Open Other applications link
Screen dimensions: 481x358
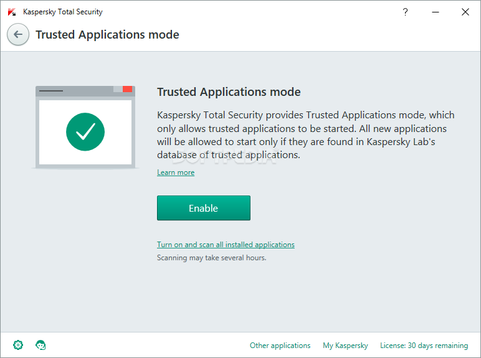coord(280,346)
